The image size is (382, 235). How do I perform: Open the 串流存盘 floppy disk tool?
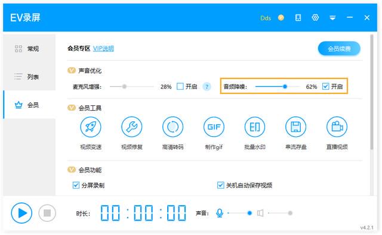(x=296, y=127)
